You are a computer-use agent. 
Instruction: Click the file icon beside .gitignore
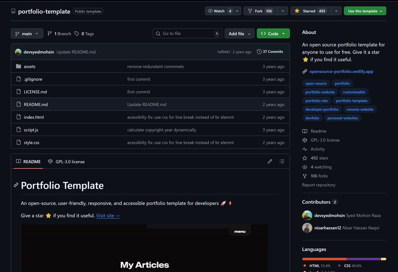point(19,79)
